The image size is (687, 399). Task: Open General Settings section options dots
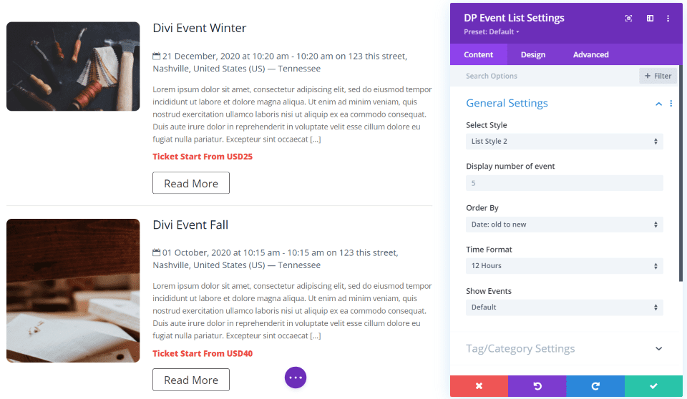pyautogui.click(x=671, y=104)
